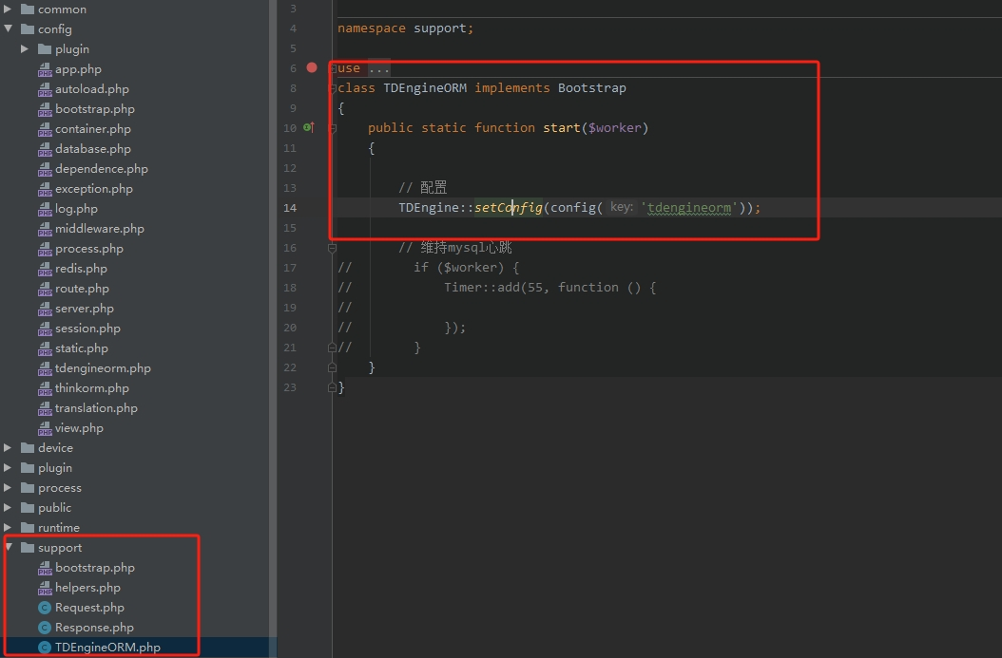This screenshot has width=1002, height=658.
Task: Click the fold end marker on line 22
Action: [x=333, y=367]
